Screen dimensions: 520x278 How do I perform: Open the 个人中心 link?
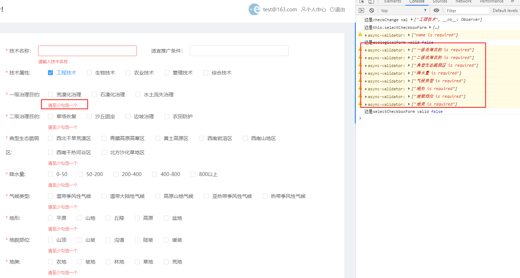pos(316,10)
